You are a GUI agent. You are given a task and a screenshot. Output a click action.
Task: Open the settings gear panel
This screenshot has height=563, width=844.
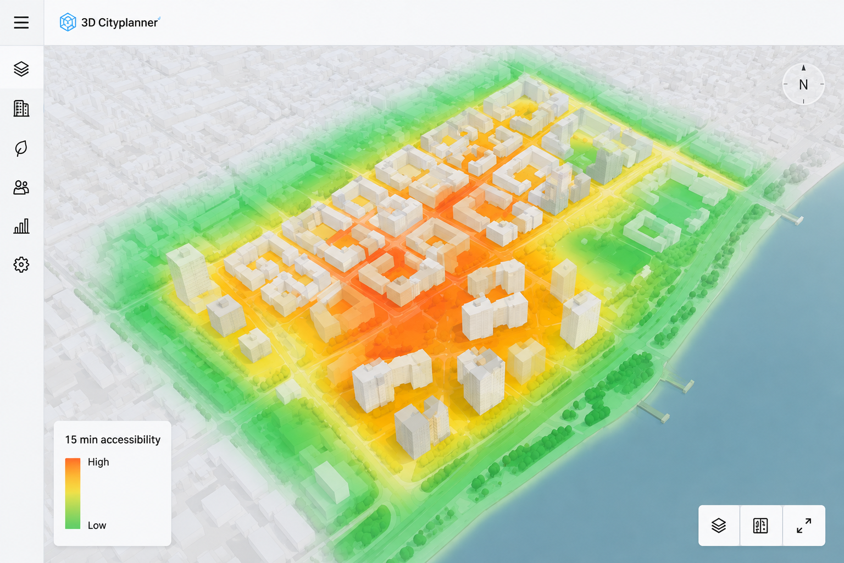21,264
